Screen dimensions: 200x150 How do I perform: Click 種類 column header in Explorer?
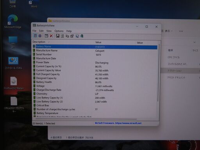(170, 50)
